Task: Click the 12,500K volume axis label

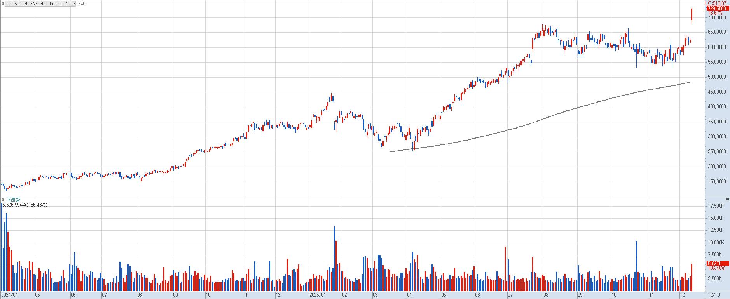Action: coord(716,230)
